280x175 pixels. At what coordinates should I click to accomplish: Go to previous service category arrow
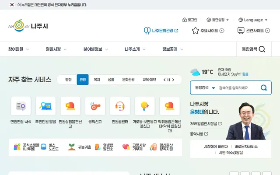164,80
